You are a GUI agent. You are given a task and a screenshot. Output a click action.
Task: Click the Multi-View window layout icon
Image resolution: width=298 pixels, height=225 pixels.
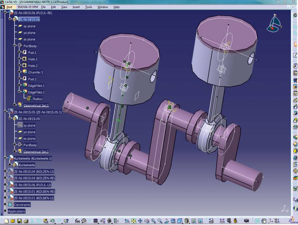click(x=173, y=221)
